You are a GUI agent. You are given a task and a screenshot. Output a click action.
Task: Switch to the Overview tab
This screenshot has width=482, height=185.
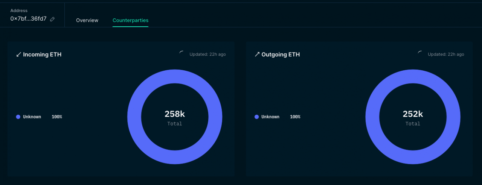coord(87,20)
